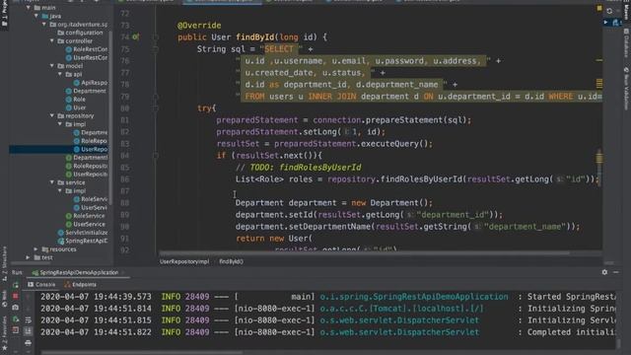Fold the findById method at line 74
Screen dimensions: 631x355
[x=156, y=37]
